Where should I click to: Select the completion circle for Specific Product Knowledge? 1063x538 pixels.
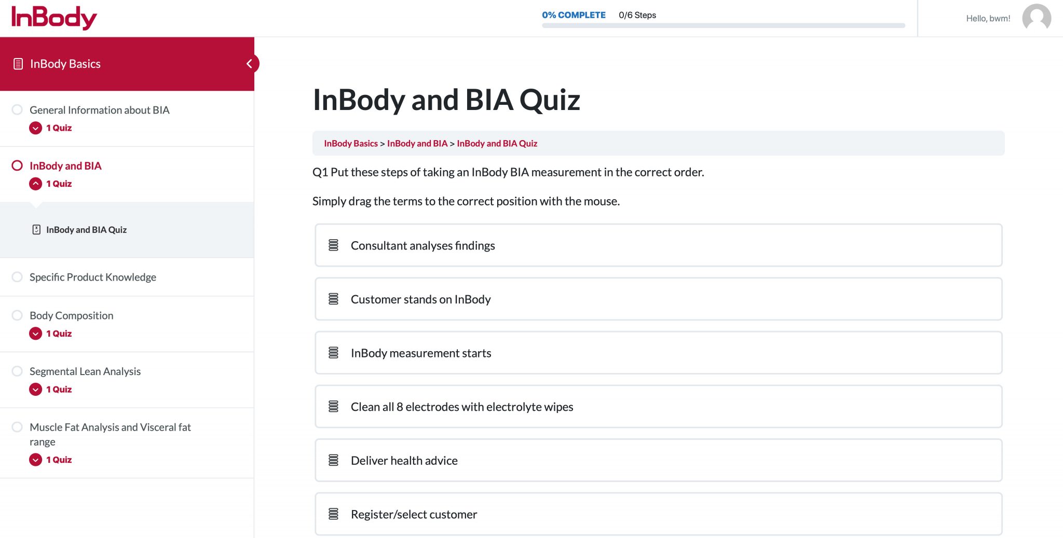click(17, 277)
